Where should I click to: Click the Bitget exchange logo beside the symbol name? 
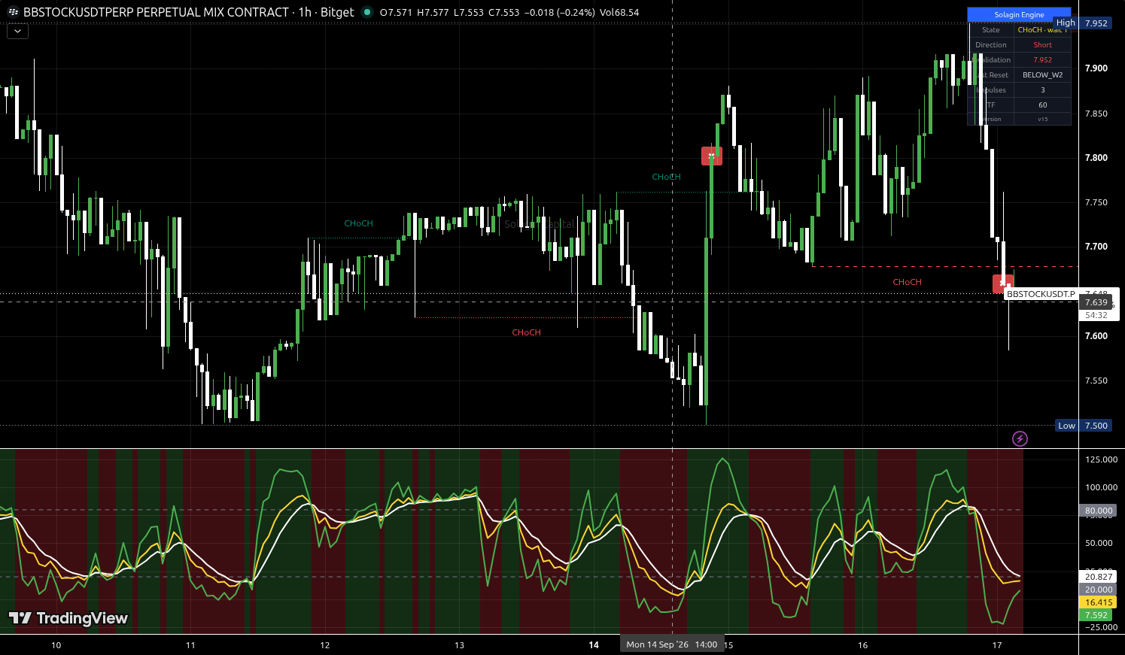point(13,12)
